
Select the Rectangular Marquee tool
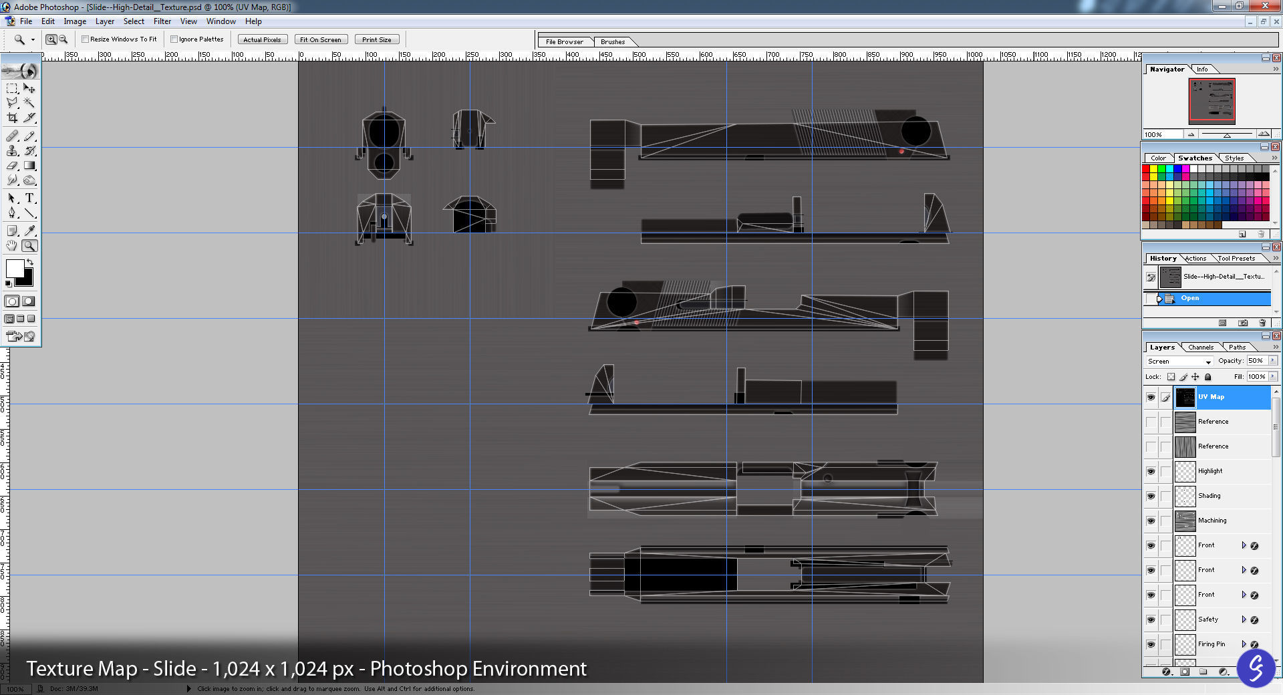12,88
